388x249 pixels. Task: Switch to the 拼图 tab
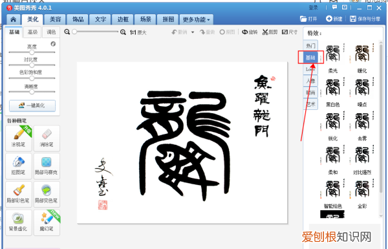tap(168, 19)
